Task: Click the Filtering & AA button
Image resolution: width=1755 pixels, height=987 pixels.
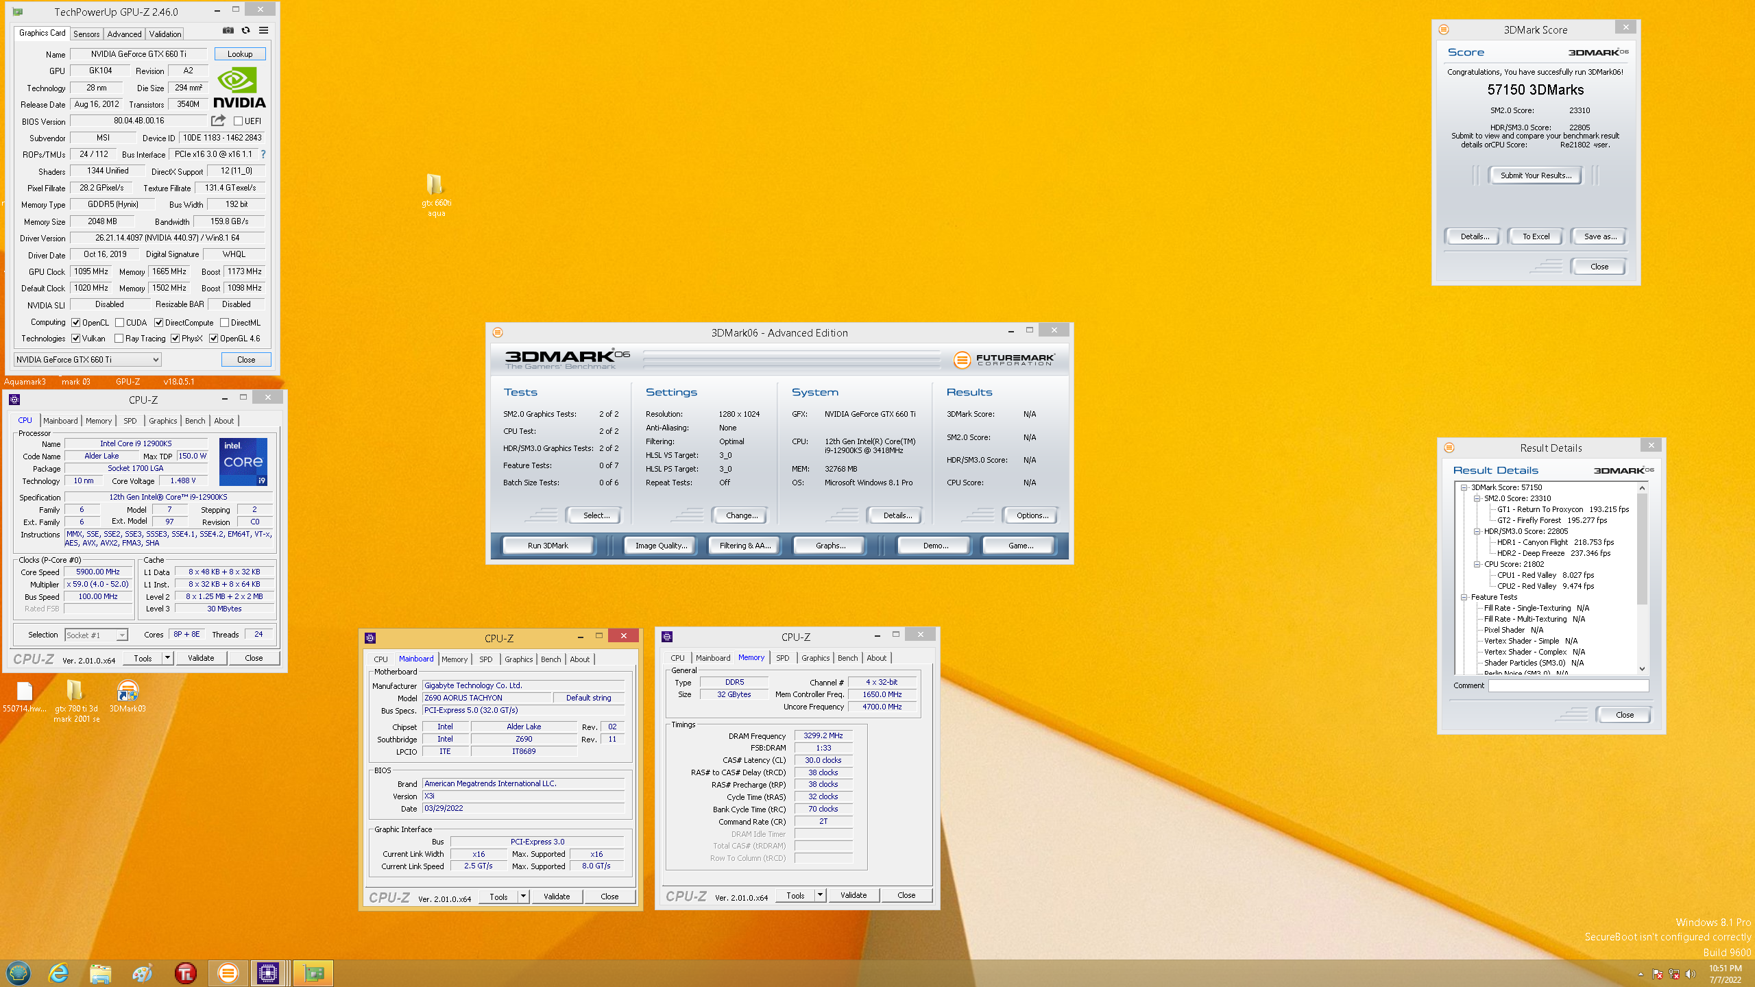Action: pos(745,546)
